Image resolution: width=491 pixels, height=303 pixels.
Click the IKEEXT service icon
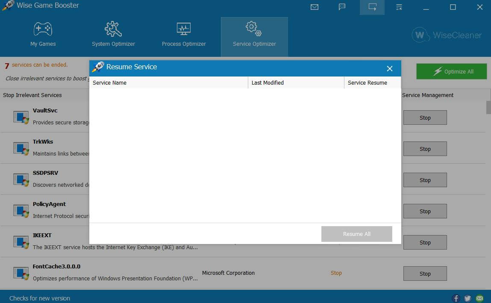point(21,242)
